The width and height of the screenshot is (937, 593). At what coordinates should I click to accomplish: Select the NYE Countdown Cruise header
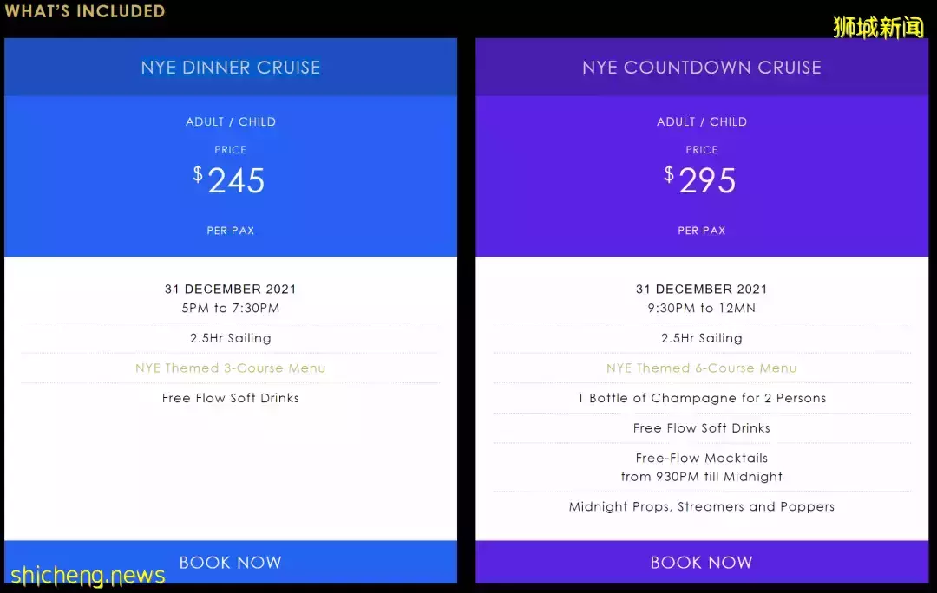[x=702, y=68]
